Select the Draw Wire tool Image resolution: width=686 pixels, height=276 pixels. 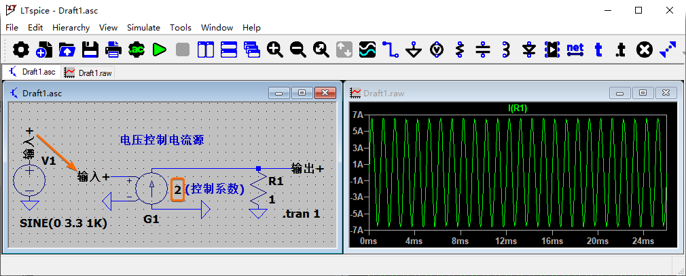point(391,50)
